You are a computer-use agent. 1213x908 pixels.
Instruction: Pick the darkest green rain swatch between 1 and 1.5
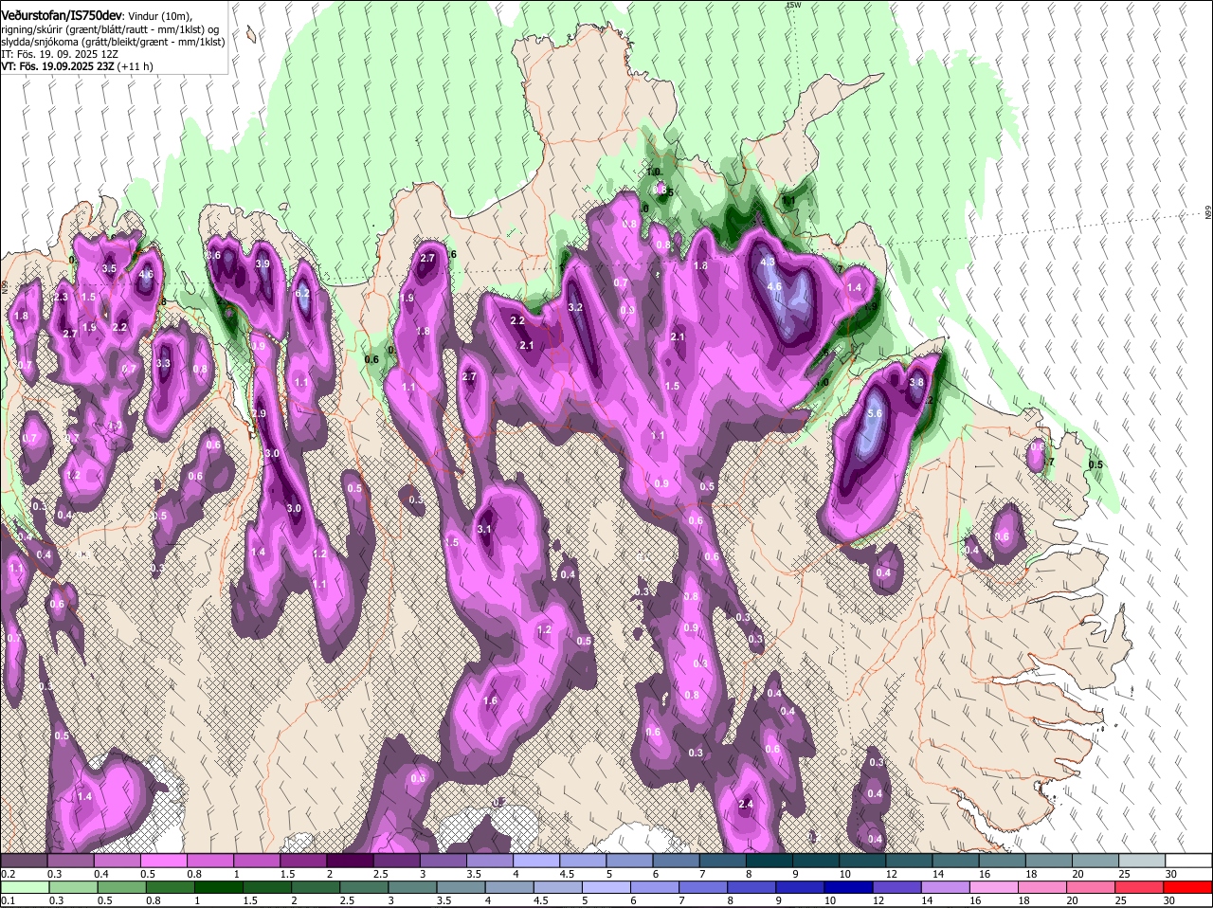(x=219, y=887)
